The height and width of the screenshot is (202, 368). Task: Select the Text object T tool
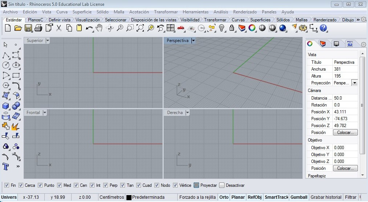(6, 167)
